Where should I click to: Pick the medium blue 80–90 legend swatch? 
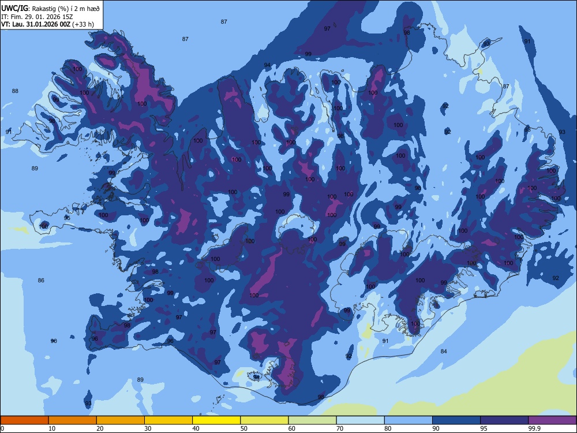409,420
